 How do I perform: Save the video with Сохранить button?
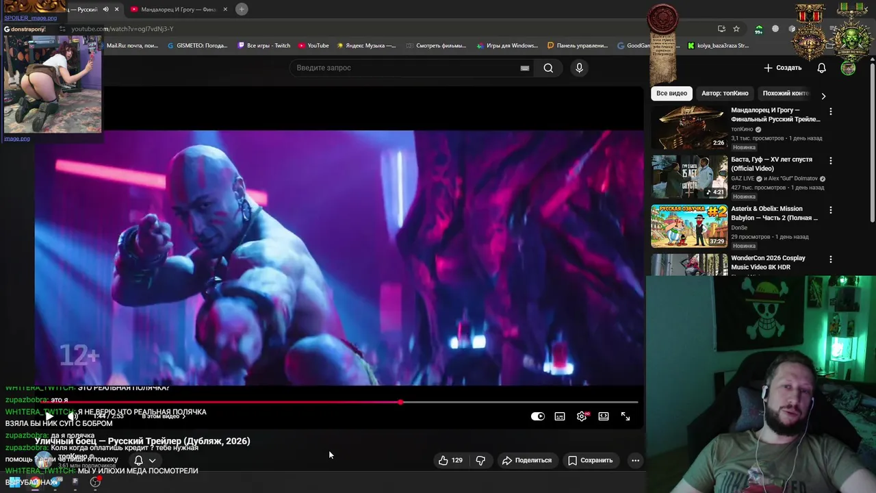591,460
